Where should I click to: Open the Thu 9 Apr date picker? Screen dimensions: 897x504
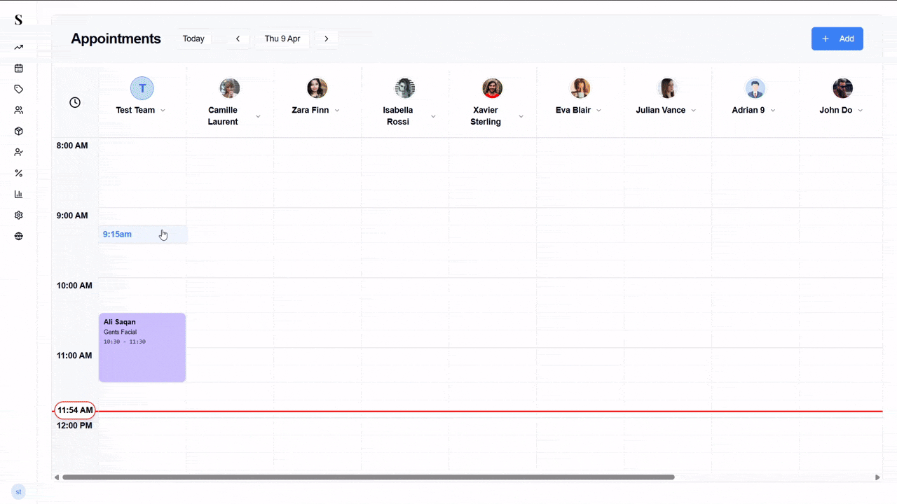pyautogui.click(x=282, y=38)
